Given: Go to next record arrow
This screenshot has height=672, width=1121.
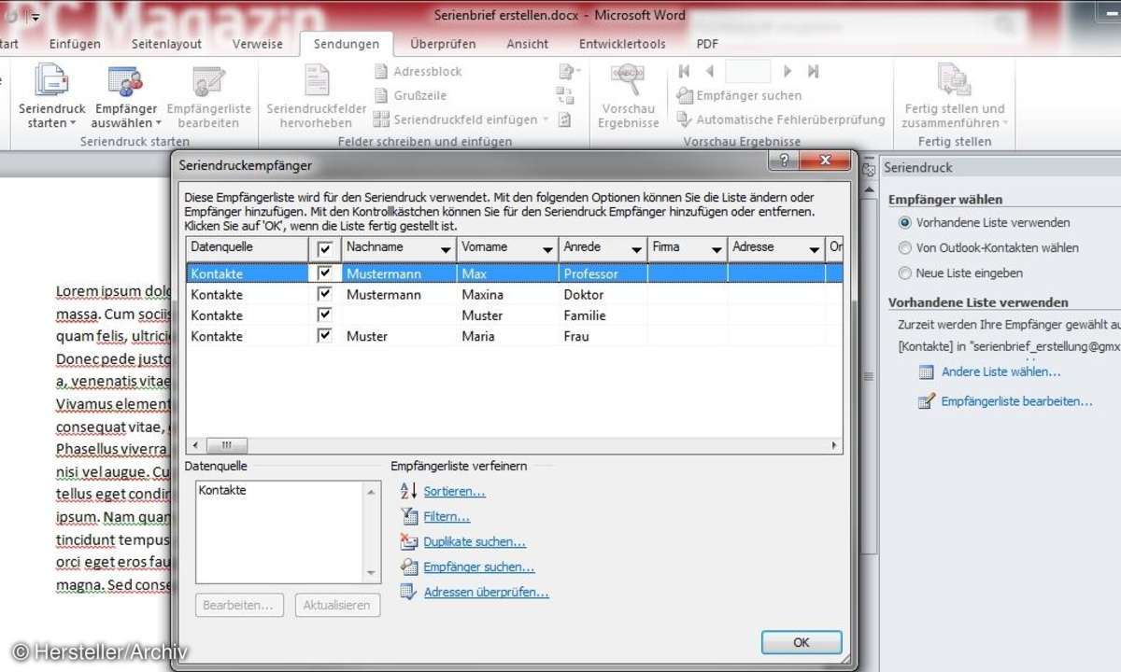Looking at the screenshot, I should coord(788,71).
